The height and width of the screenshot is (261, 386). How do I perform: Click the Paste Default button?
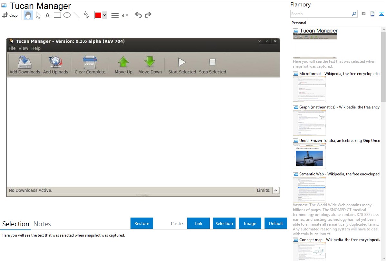click(x=276, y=223)
